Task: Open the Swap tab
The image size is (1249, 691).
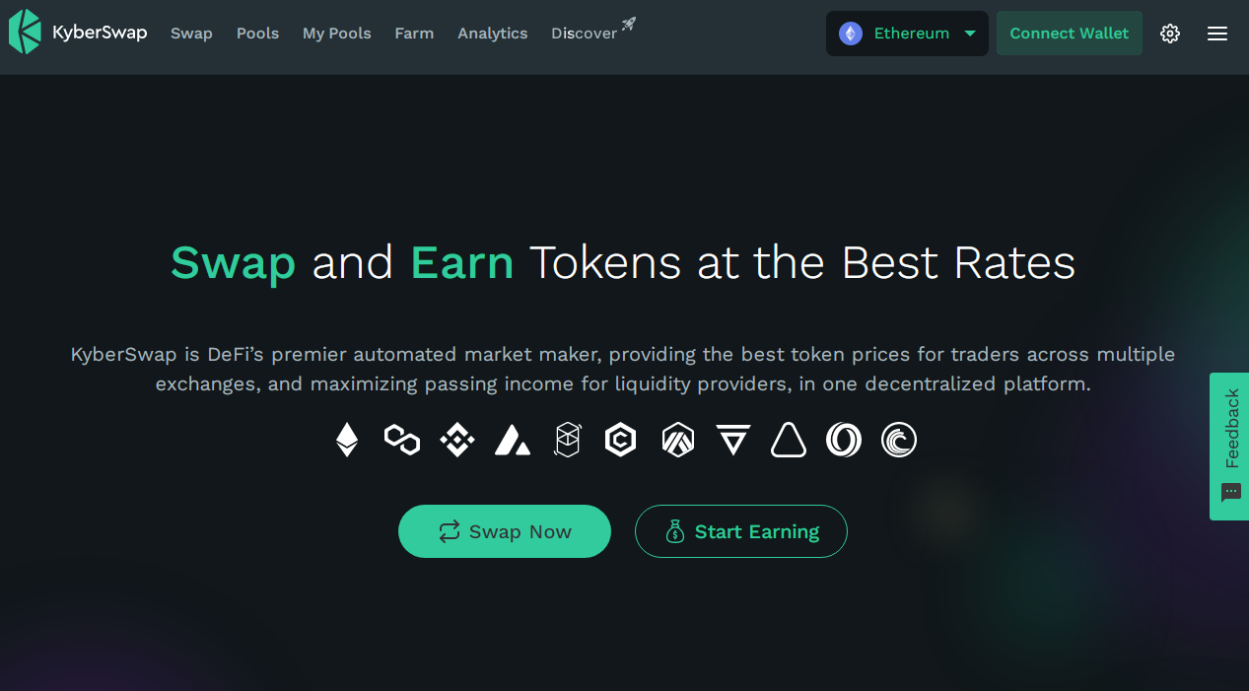Action: point(191,34)
